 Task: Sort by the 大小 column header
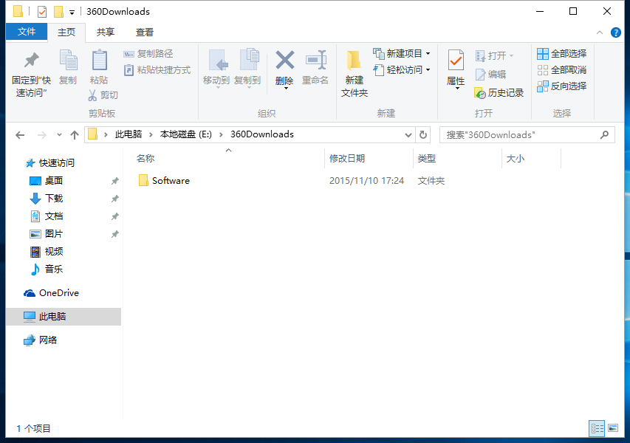515,159
